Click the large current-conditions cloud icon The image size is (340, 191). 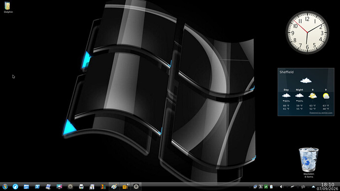[x=306, y=81]
